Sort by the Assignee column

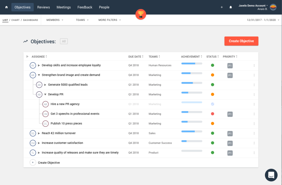39,56
